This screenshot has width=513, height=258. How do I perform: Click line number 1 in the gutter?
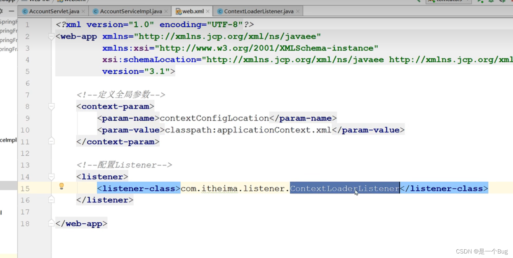coord(27,25)
